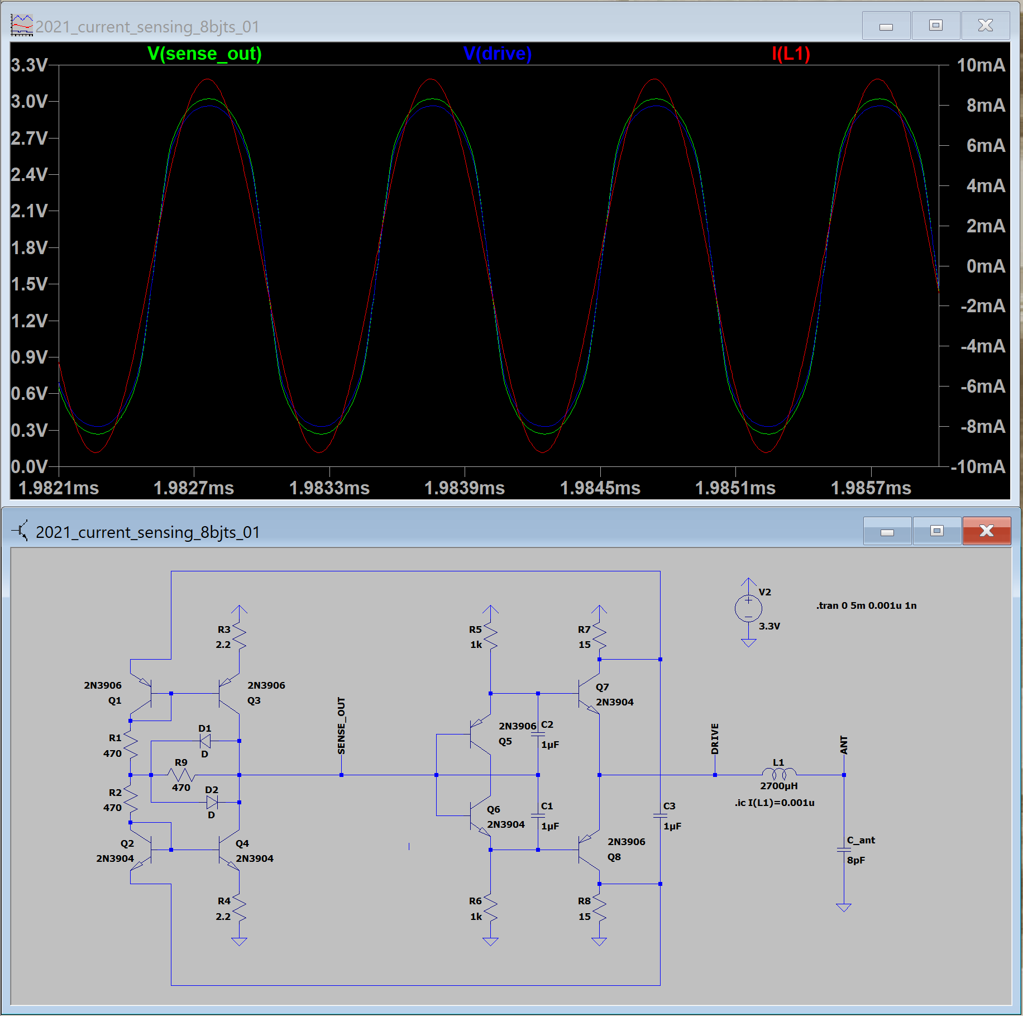Maximize the schematic window
Viewport: 1023px width, 1016px height.
937,531
